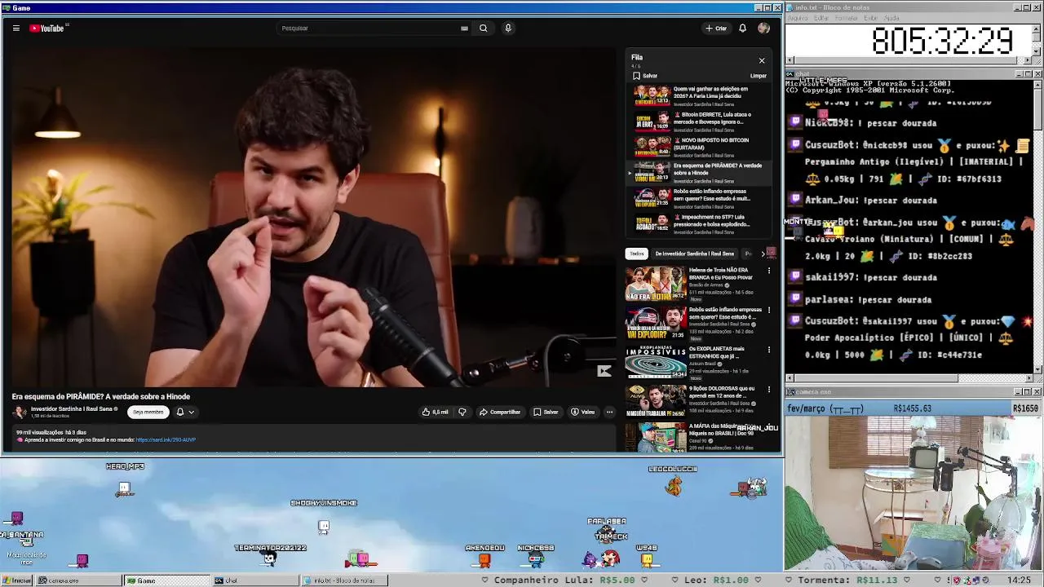Image resolution: width=1044 pixels, height=587 pixels.
Task: Open Ajuda menu in Bloco de notas
Action: tap(891, 18)
